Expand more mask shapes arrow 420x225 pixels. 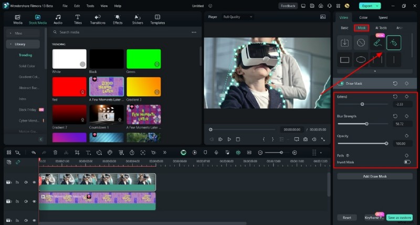[375, 71]
